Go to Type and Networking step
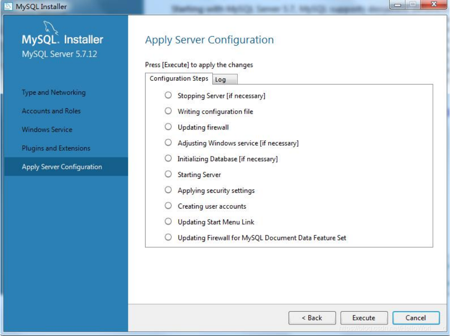Viewport: 450px width, 336px height. pos(54,92)
